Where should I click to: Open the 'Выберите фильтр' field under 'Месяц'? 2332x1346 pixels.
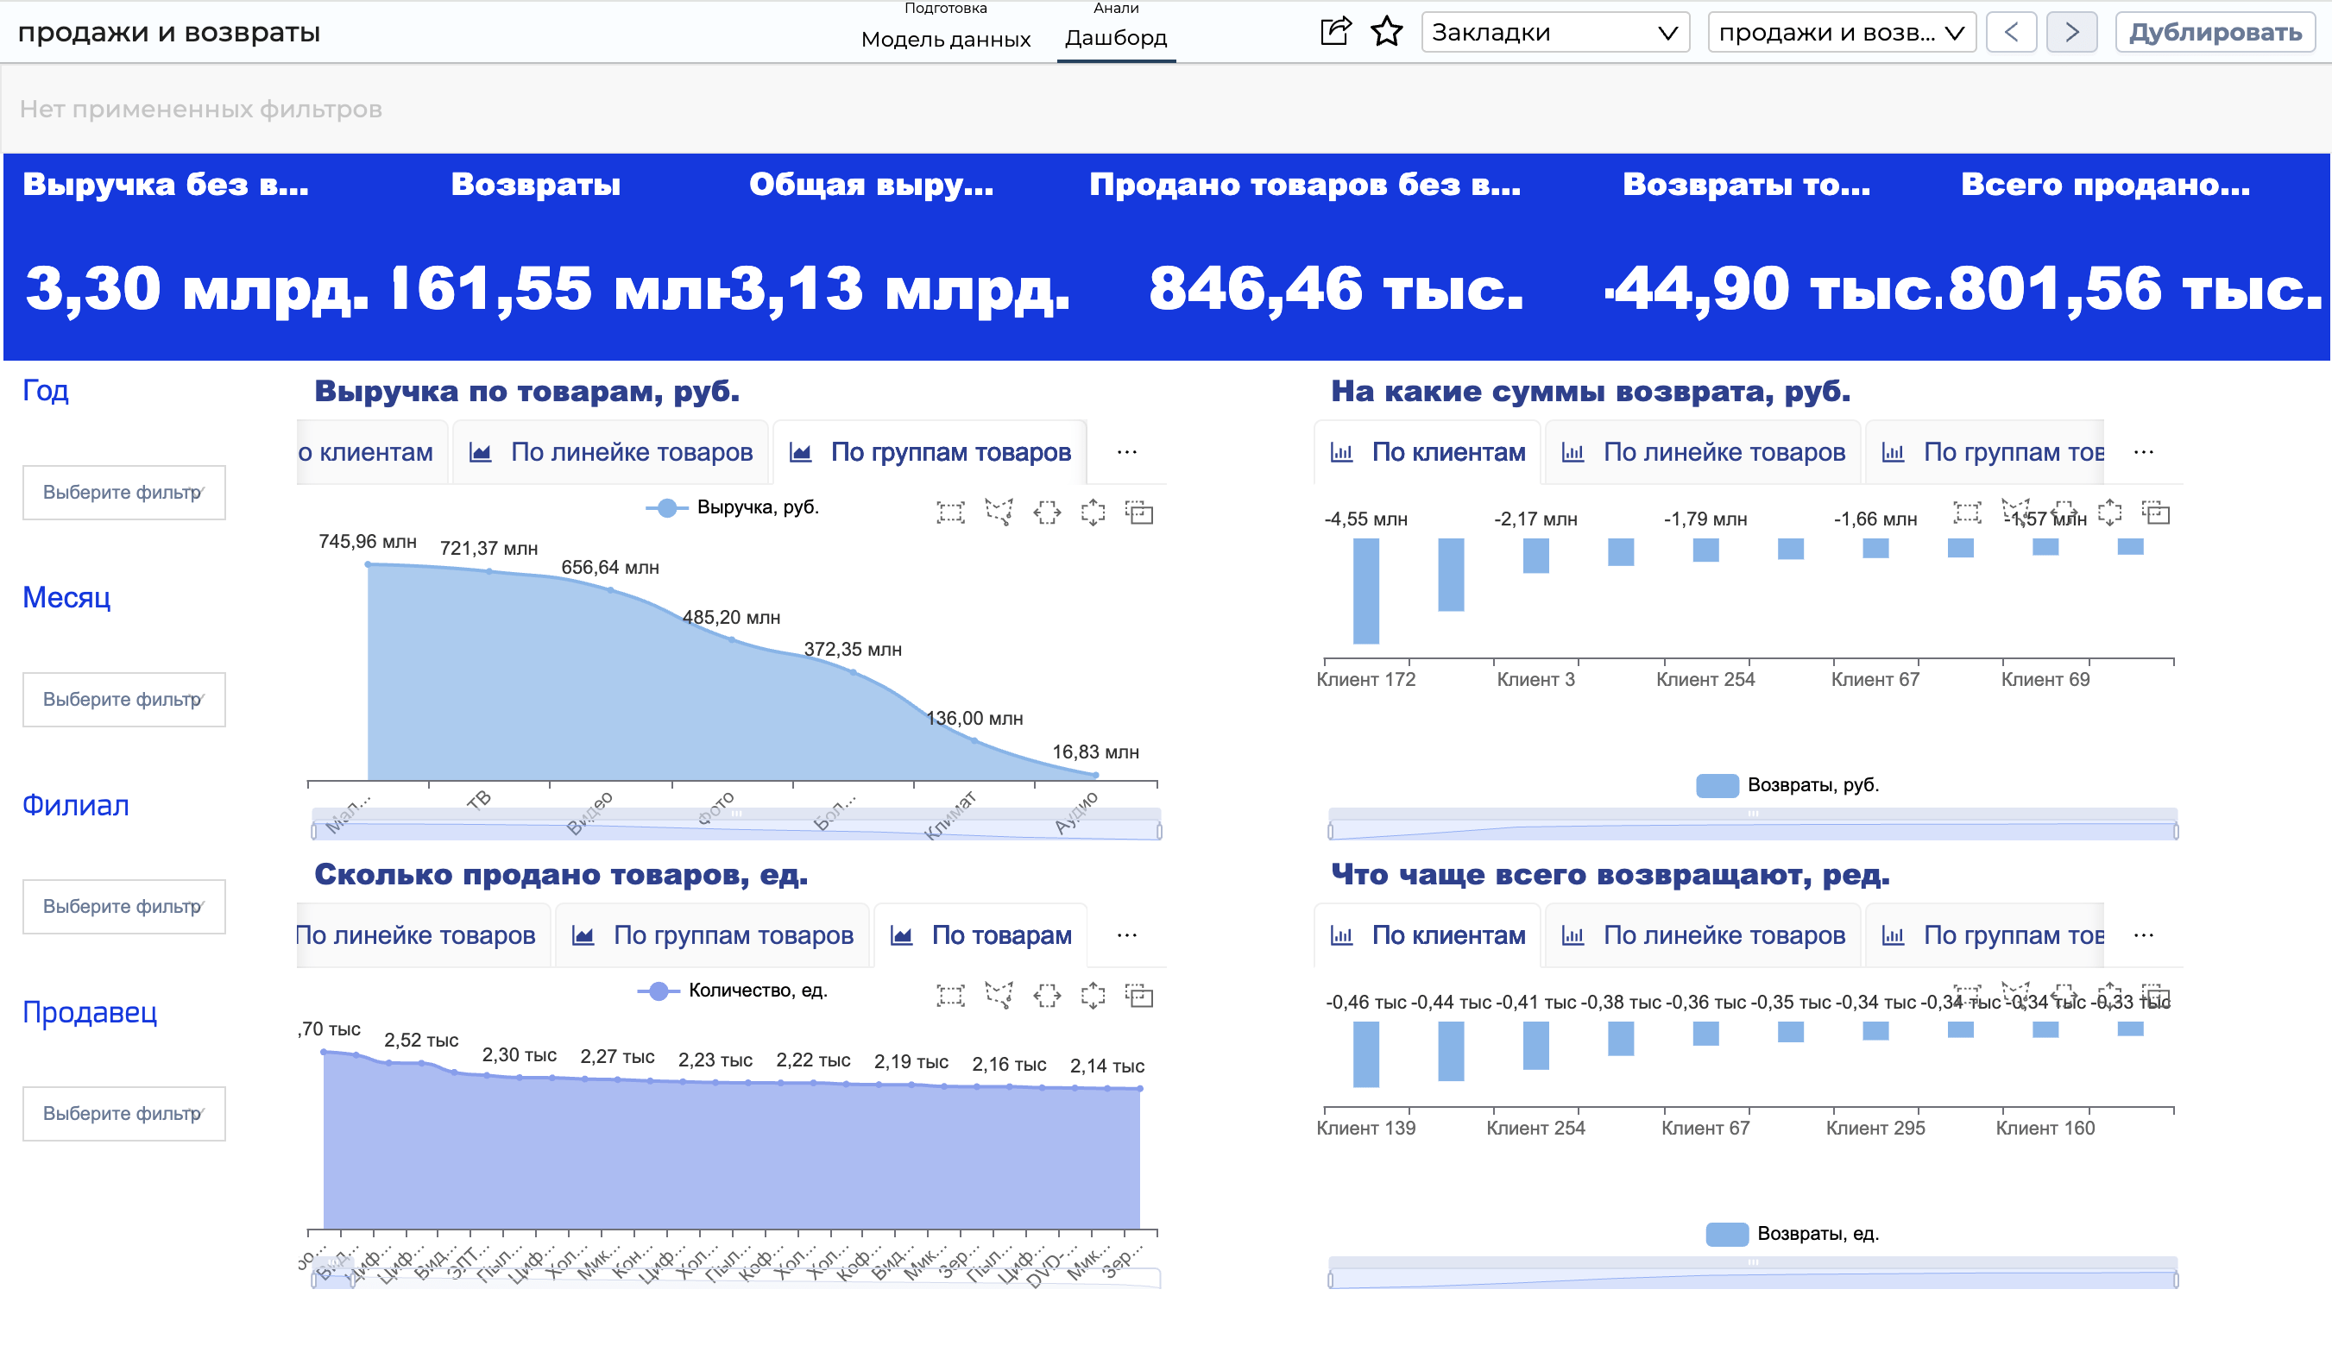click(124, 700)
